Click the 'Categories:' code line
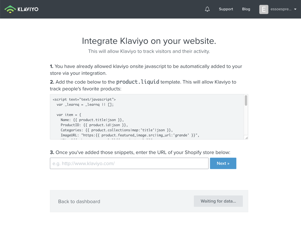Image resolution: width=301 pixels, height=235 pixels. [117, 130]
